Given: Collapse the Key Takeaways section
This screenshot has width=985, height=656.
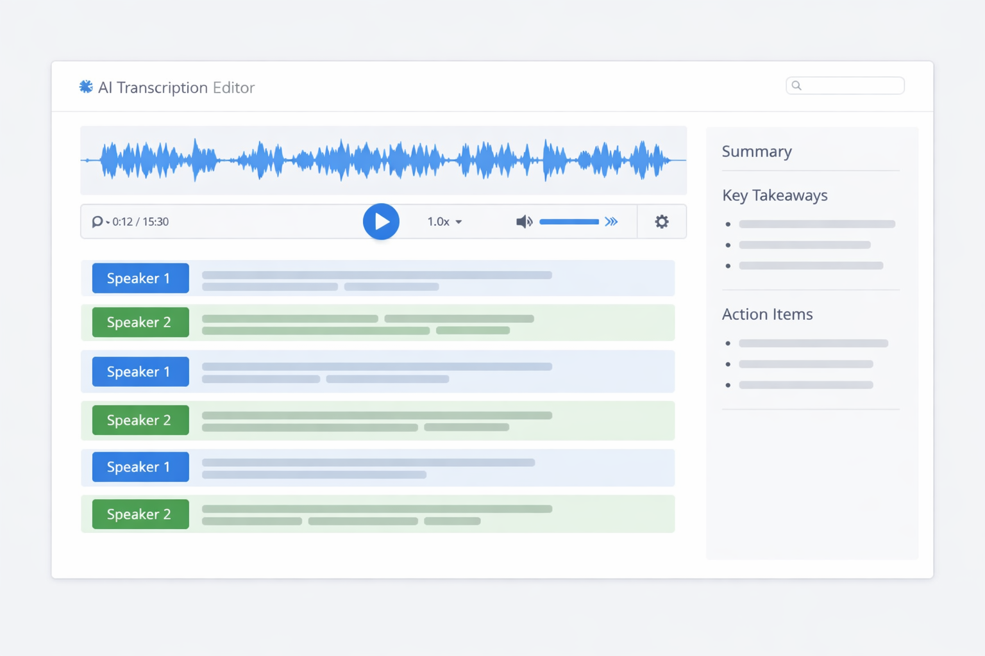Looking at the screenshot, I should [775, 195].
